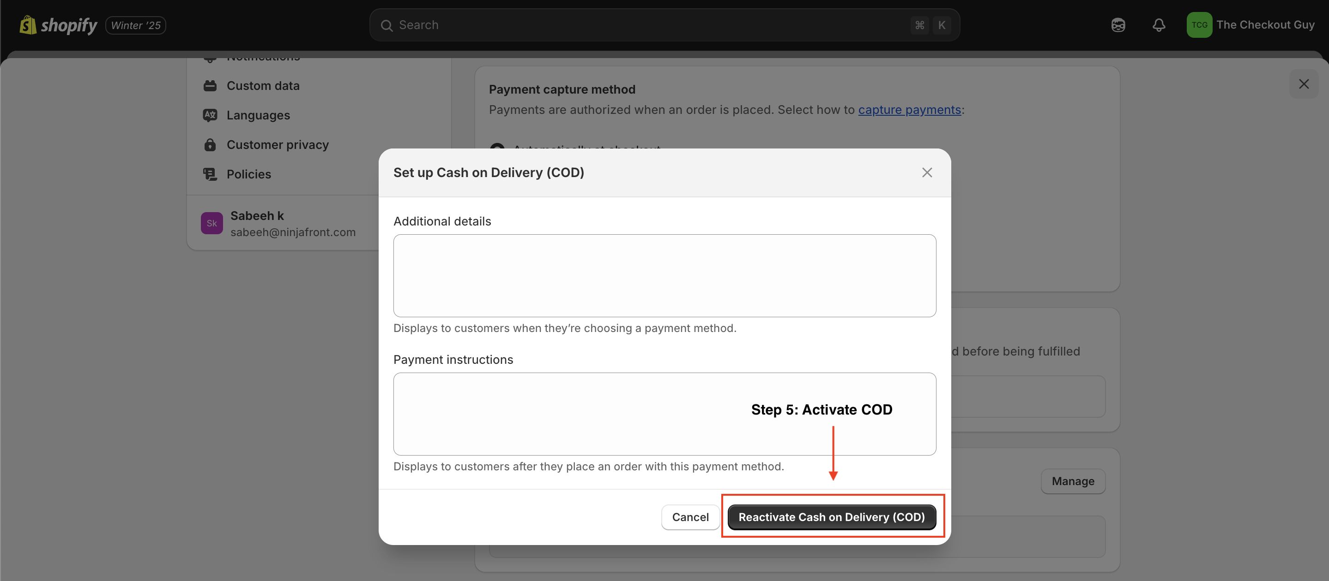
Task: Close the COD setup dialog
Action: click(927, 172)
